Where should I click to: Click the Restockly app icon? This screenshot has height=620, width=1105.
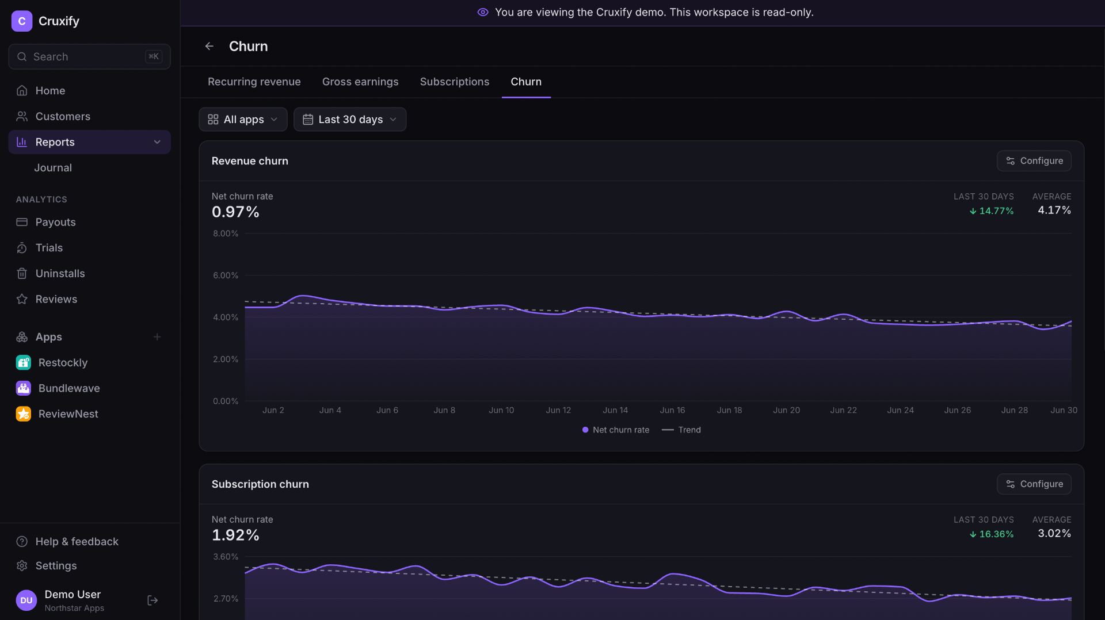[x=24, y=363]
